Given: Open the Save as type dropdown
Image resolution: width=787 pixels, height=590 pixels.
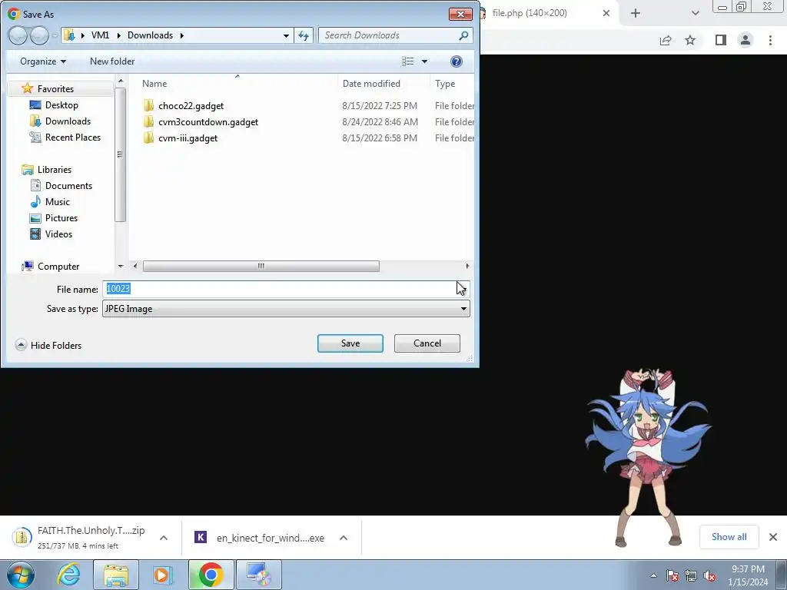Looking at the screenshot, I should tap(286, 309).
